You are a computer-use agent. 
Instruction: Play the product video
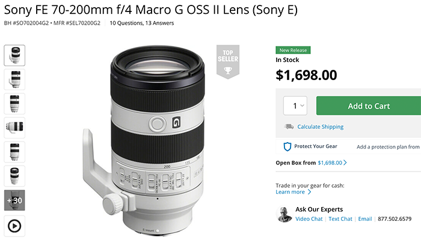[x=14, y=226]
